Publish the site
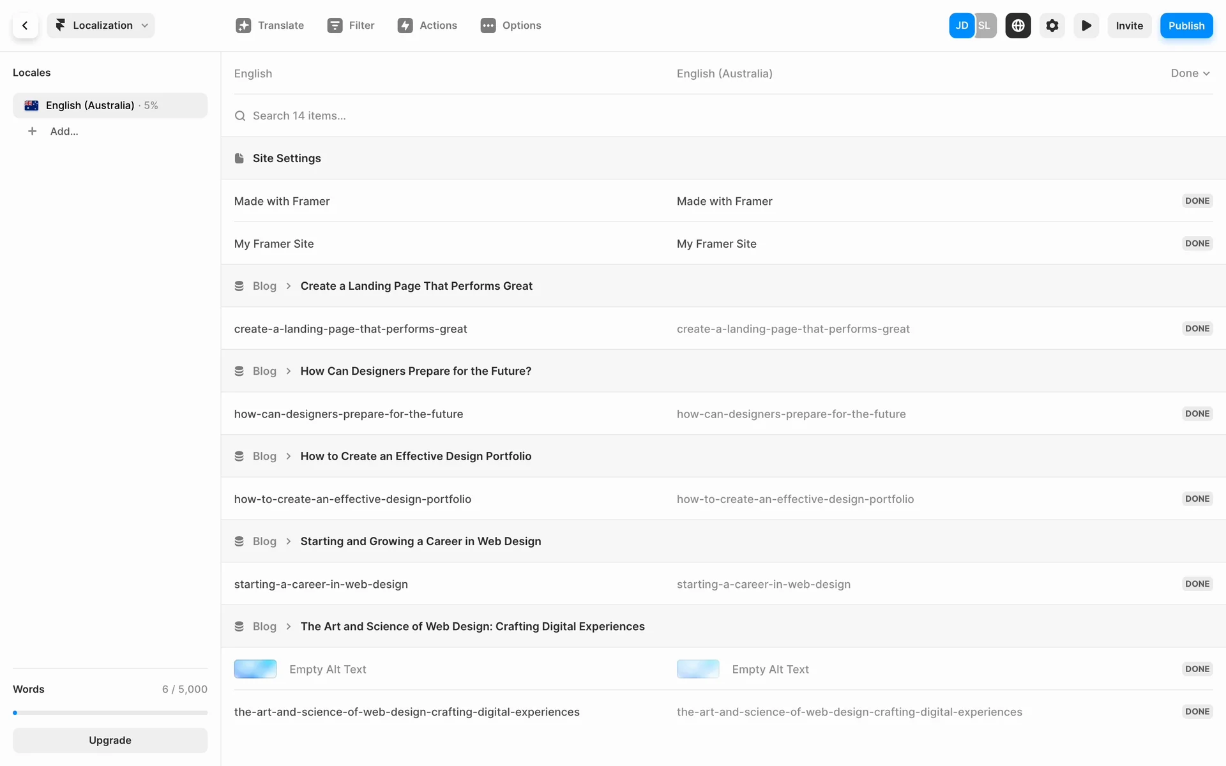The height and width of the screenshot is (766, 1226). tap(1186, 26)
